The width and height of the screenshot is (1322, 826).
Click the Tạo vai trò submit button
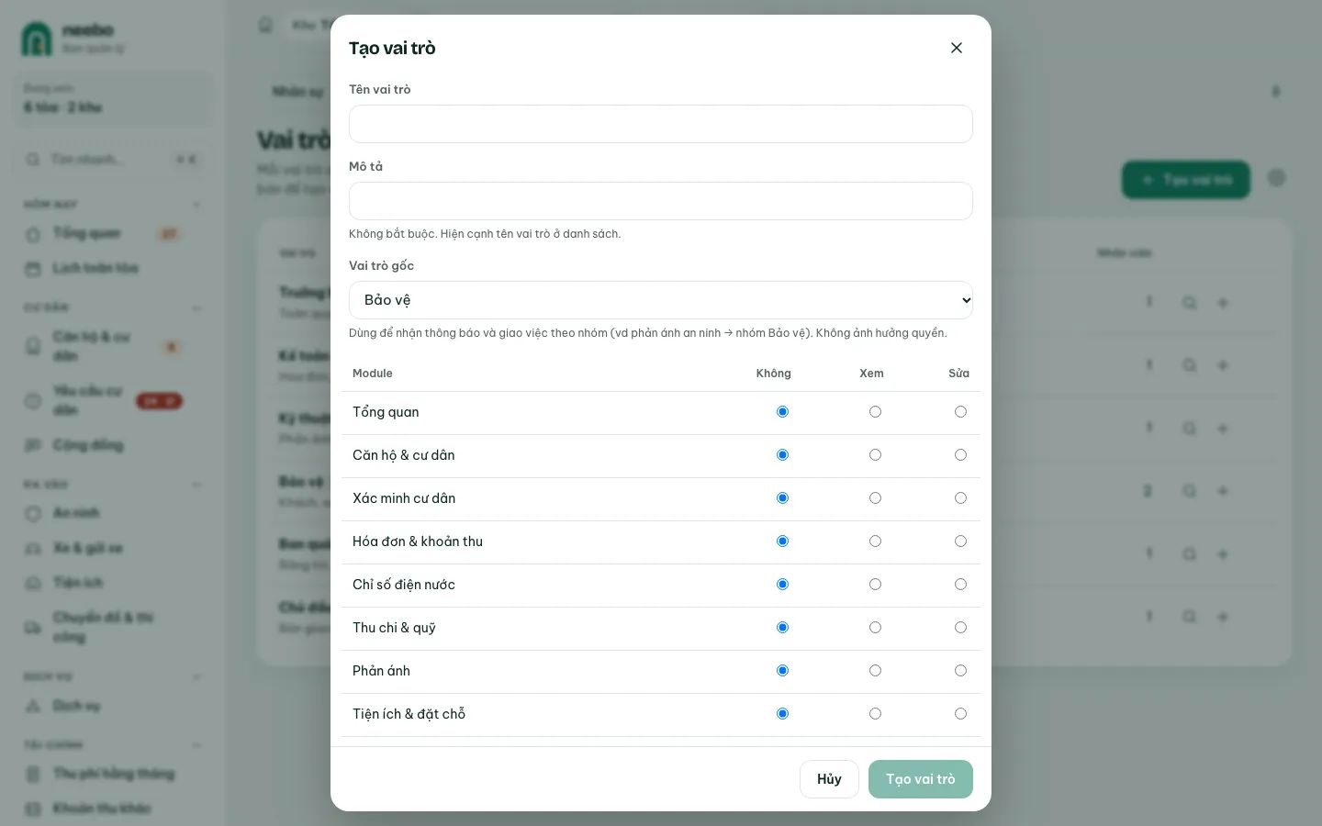tap(921, 779)
